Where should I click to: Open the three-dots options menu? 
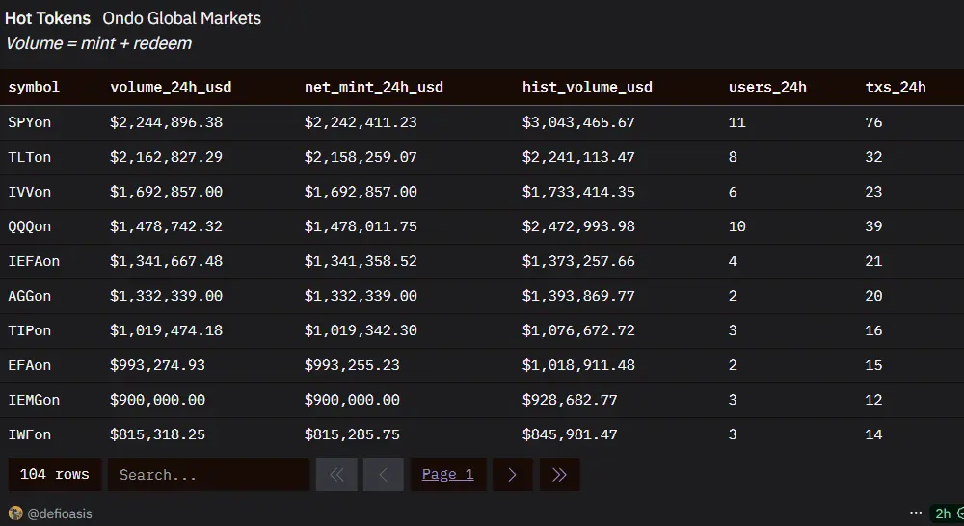[916, 513]
